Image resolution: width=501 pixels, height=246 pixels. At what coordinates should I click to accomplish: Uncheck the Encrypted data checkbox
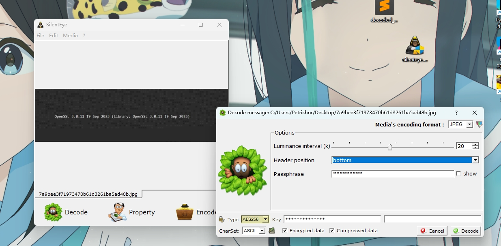(x=285, y=230)
